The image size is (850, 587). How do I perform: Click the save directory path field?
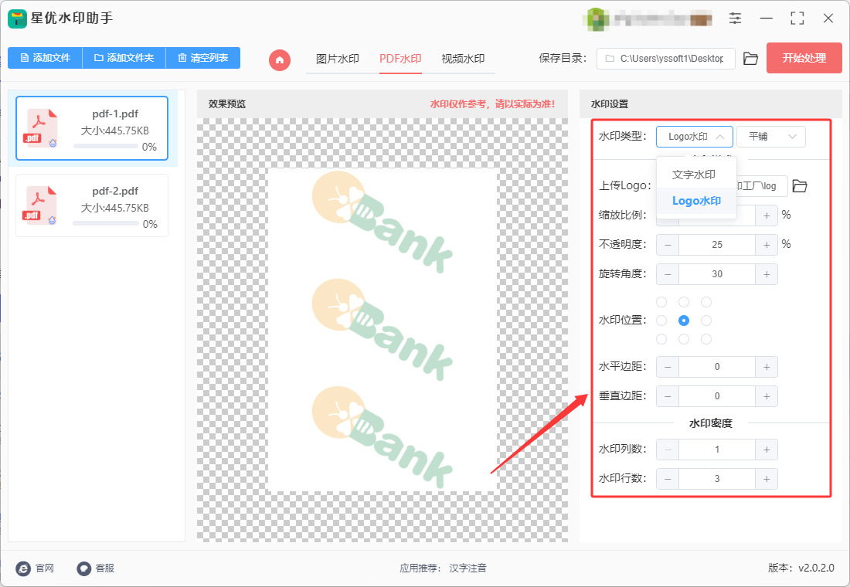pyautogui.click(x=665, y=59)
